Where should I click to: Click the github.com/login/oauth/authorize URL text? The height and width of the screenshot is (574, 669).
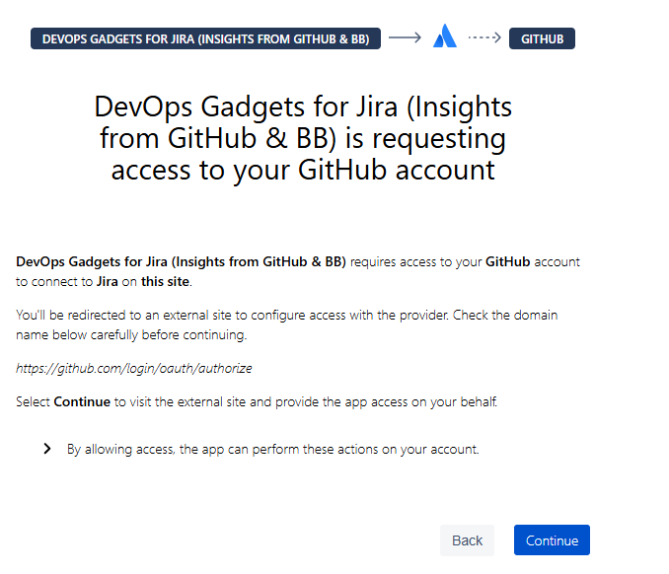tap(134, 368)
